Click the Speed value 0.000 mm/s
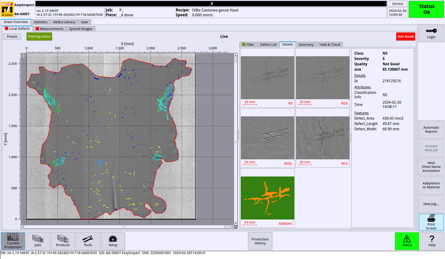Image resolution: width=445 pixels, height=259 pixels. tap(202, 15)
